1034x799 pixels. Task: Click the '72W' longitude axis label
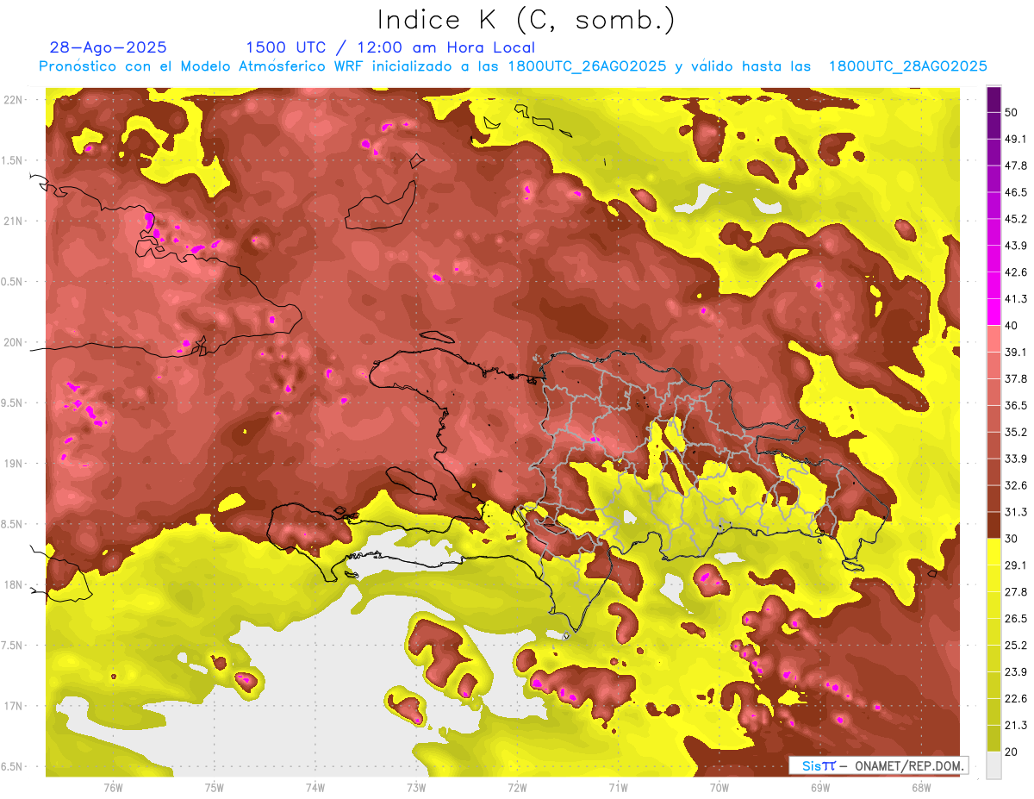(x=517, y=787)
